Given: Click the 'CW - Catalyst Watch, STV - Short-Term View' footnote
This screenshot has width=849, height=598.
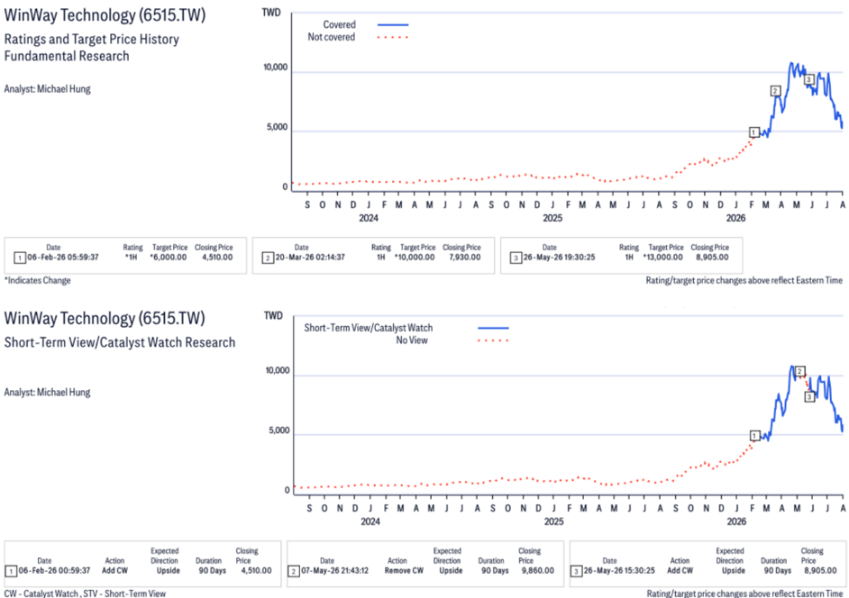Looking at the screenshot, I should pyautogui.click(x=85, y=593).
